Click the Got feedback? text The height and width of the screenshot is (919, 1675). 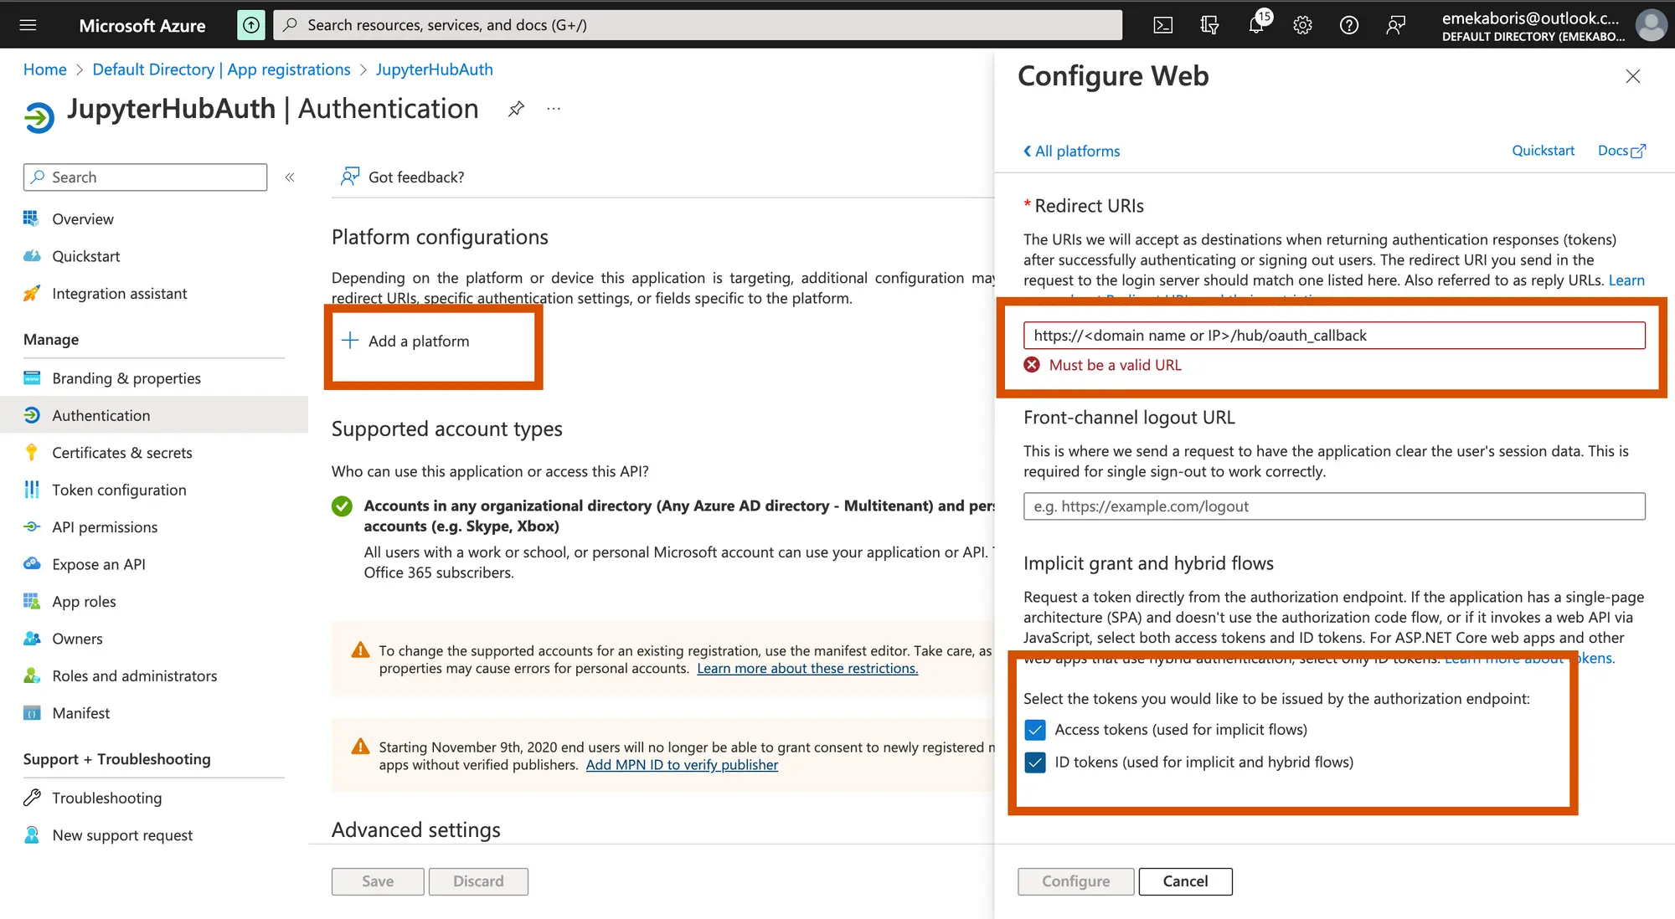pos(416,177)
